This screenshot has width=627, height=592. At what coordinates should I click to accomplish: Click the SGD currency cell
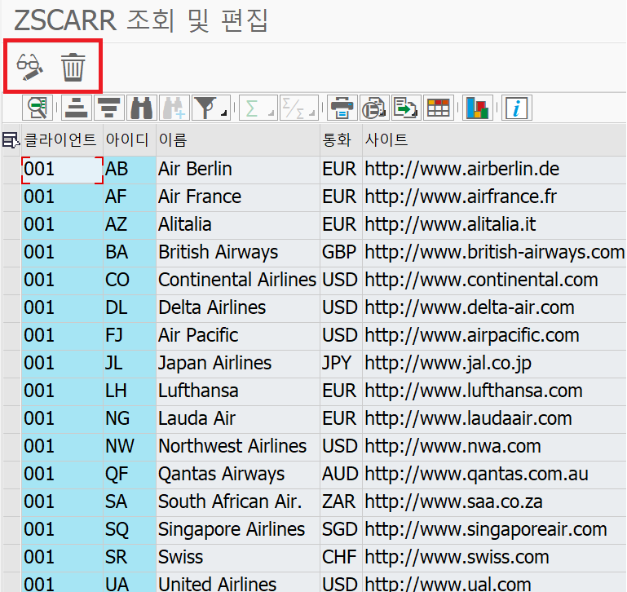click(341, 530)
